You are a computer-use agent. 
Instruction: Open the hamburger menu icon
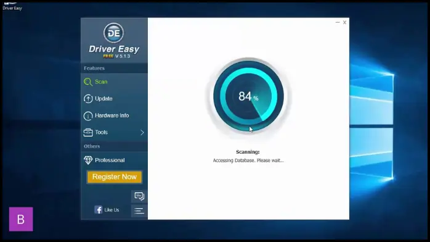click(x=139, y=211)
